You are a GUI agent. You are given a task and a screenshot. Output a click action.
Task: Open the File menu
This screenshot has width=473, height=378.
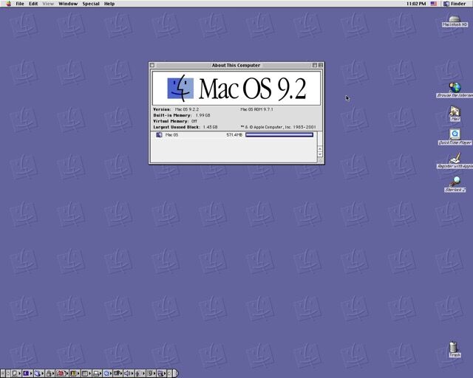click(20, 4)
